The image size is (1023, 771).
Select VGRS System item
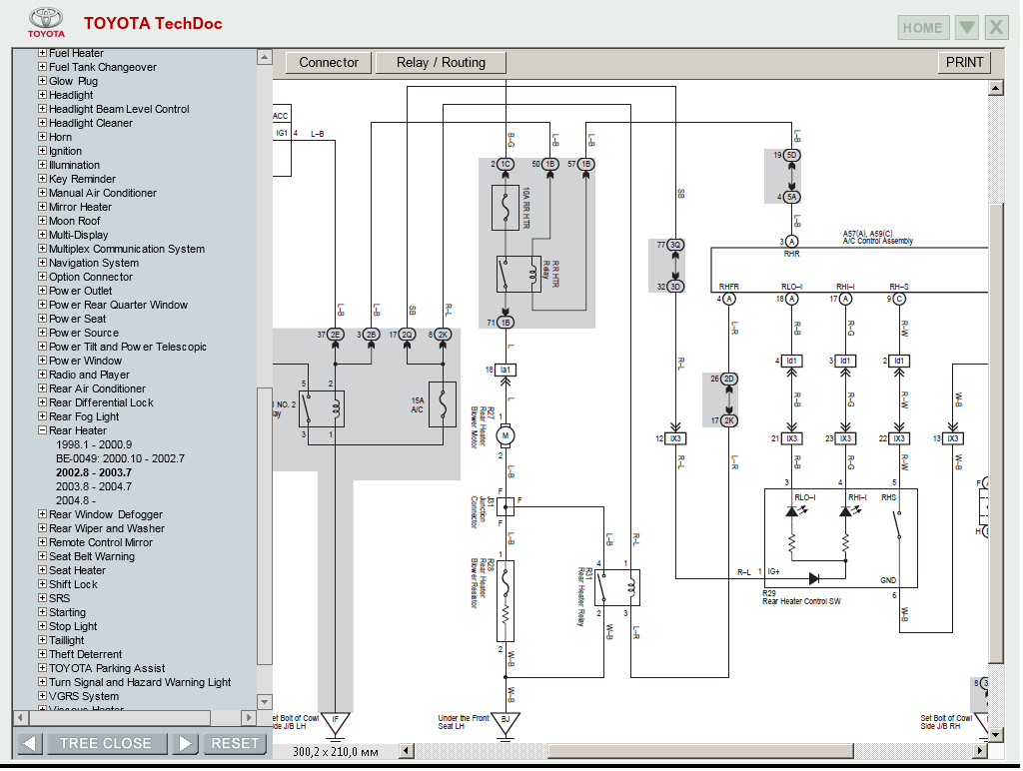[x=84, y=696]
